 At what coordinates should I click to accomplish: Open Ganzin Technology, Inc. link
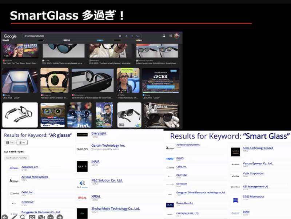click(x=108, y=145)
